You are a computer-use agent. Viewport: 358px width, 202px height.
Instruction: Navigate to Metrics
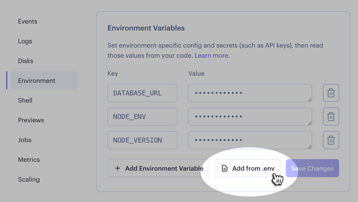click(x=29, y=160)
